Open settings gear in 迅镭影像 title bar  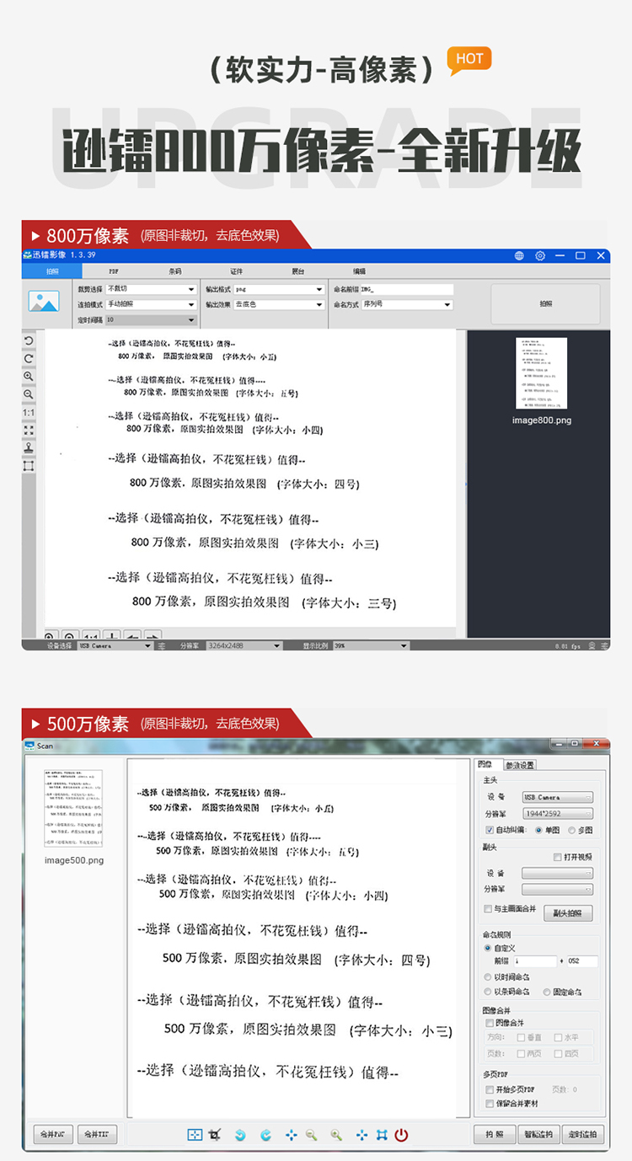540,255
